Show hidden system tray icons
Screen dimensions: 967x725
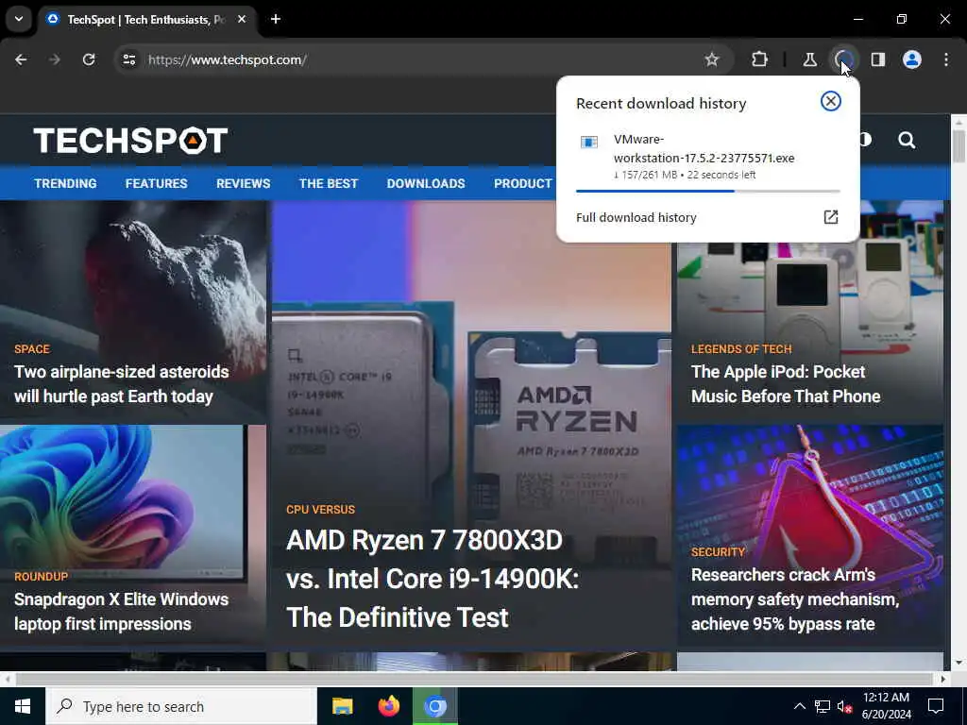click(x=799, y=706)
